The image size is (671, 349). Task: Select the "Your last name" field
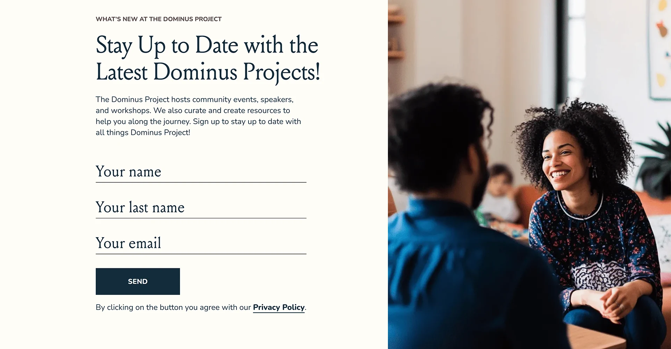[201, 208]
